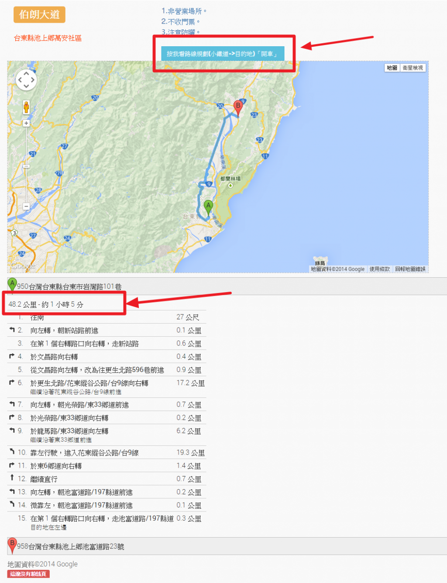Zoom in with the plus button
The height and width of the screenshot is (583, 447).
26,123
